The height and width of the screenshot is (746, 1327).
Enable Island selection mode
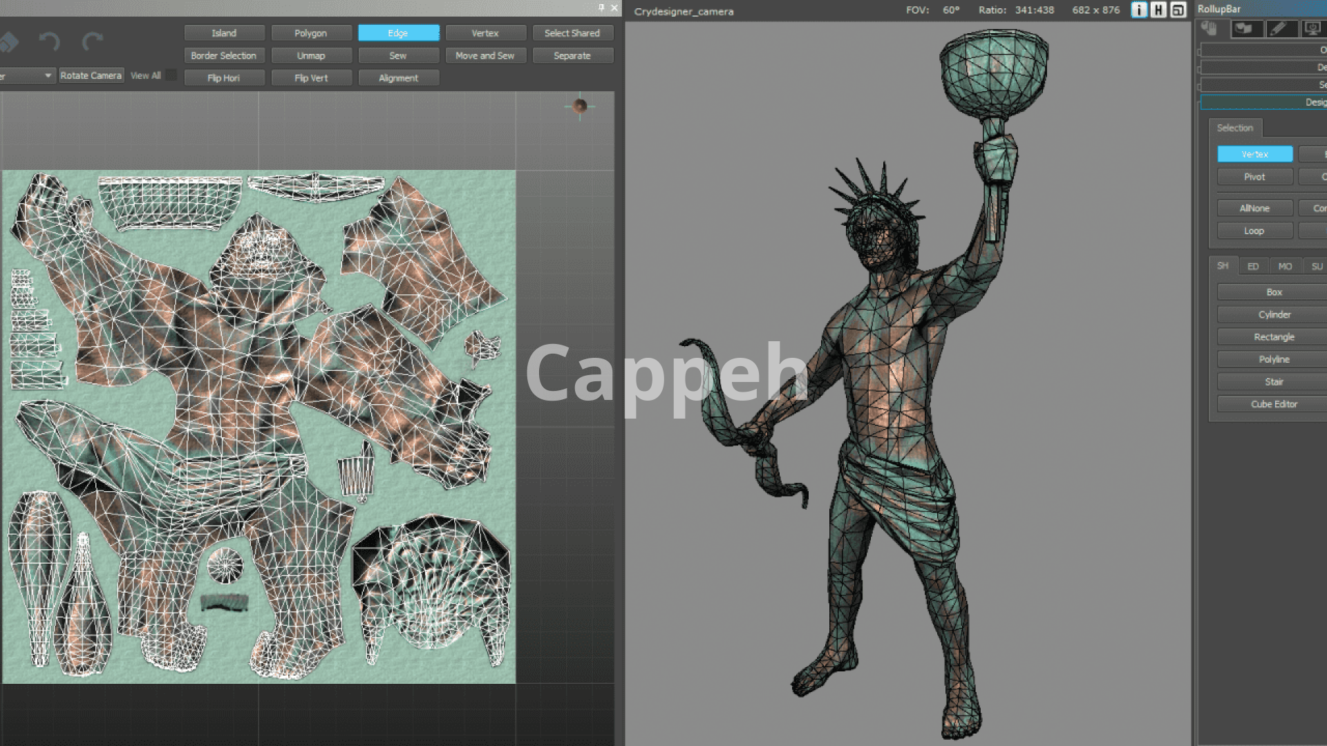[224, 33]
